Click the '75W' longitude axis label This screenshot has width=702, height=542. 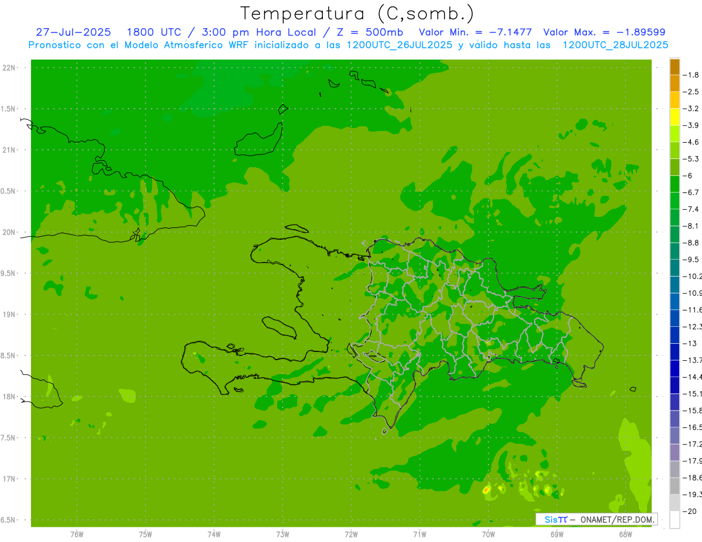coord(146,534)
